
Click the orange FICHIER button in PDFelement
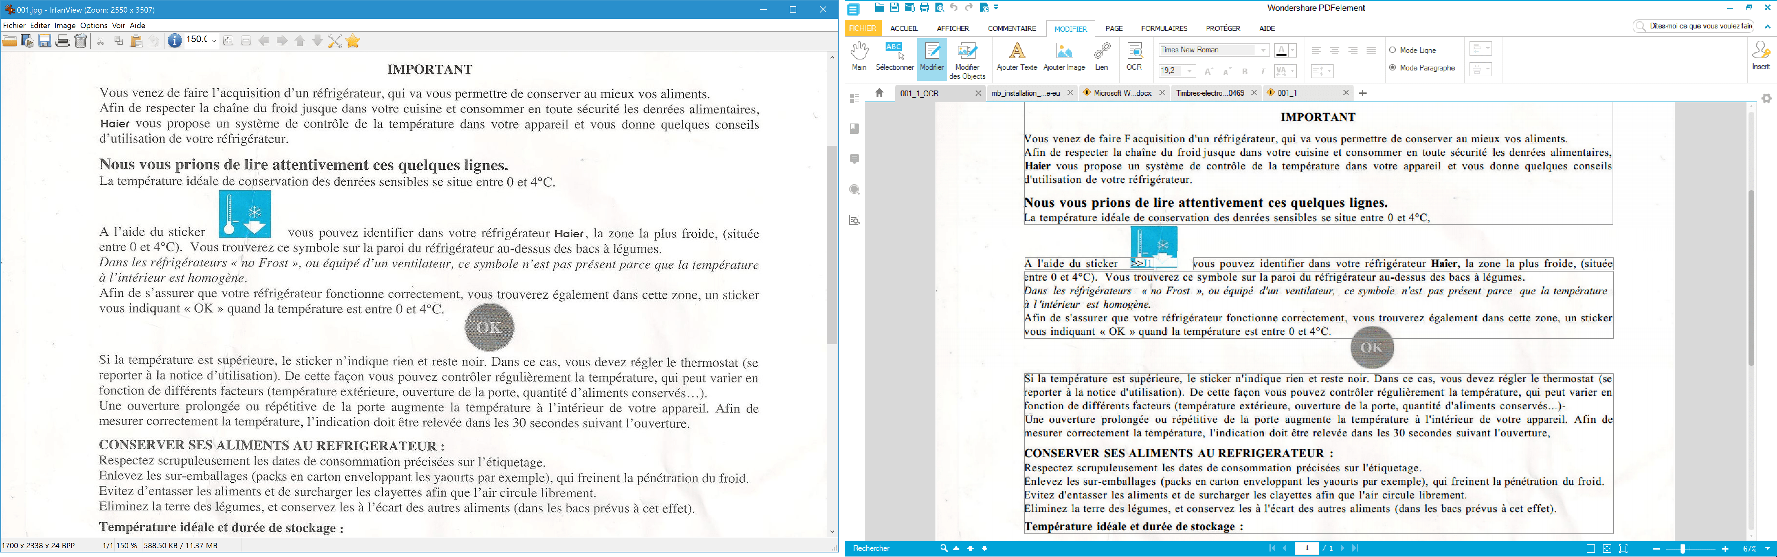tap(862, 28)
